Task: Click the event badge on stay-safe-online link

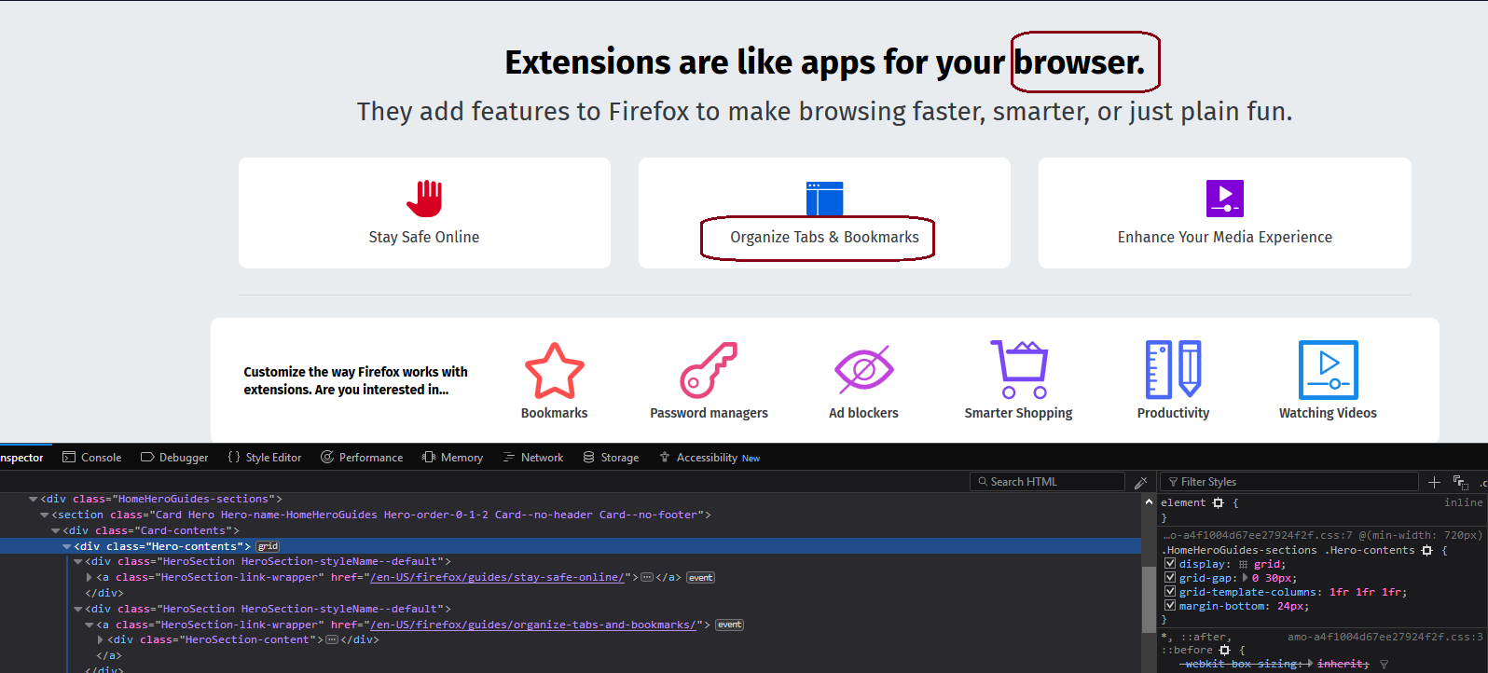Action: point(701,578)
